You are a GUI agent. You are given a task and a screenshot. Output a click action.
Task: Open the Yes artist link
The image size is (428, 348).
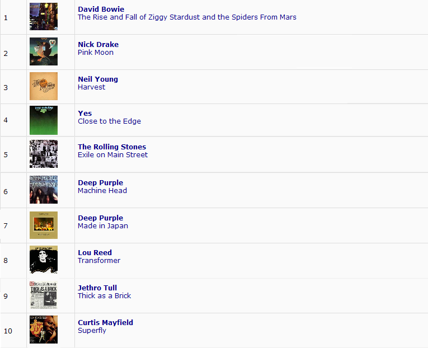click(85, 113)
